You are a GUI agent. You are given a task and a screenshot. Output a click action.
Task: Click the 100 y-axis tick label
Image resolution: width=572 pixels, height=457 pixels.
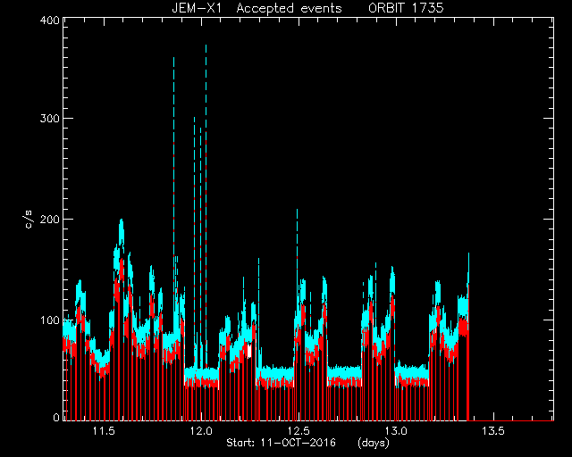pyautogui.click(x=49, y=320)
